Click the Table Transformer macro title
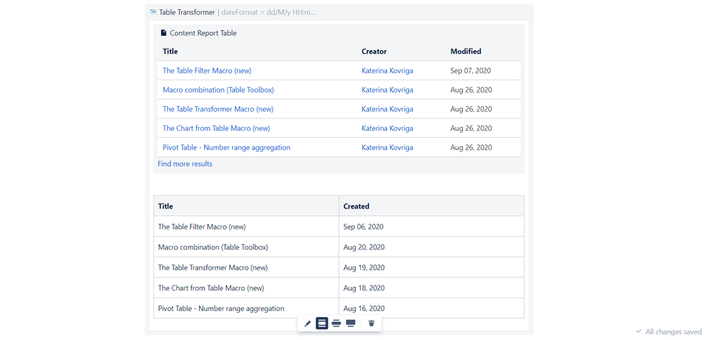 (187, 12)
